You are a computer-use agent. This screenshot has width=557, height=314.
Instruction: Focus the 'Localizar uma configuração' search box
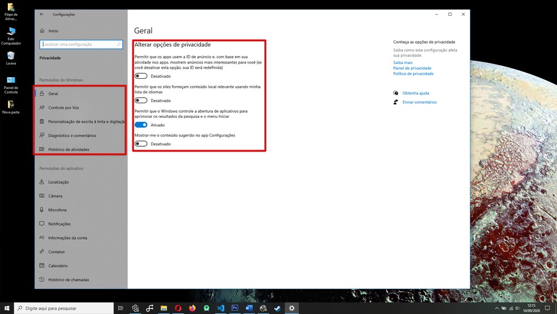tap(82, 44)
